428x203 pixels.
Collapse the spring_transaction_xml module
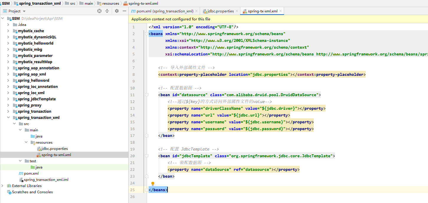tap(9, 118)
